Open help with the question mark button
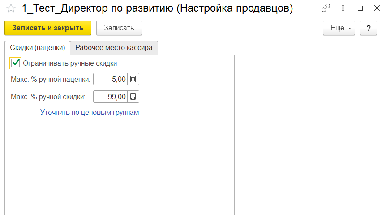 (369, 28)
